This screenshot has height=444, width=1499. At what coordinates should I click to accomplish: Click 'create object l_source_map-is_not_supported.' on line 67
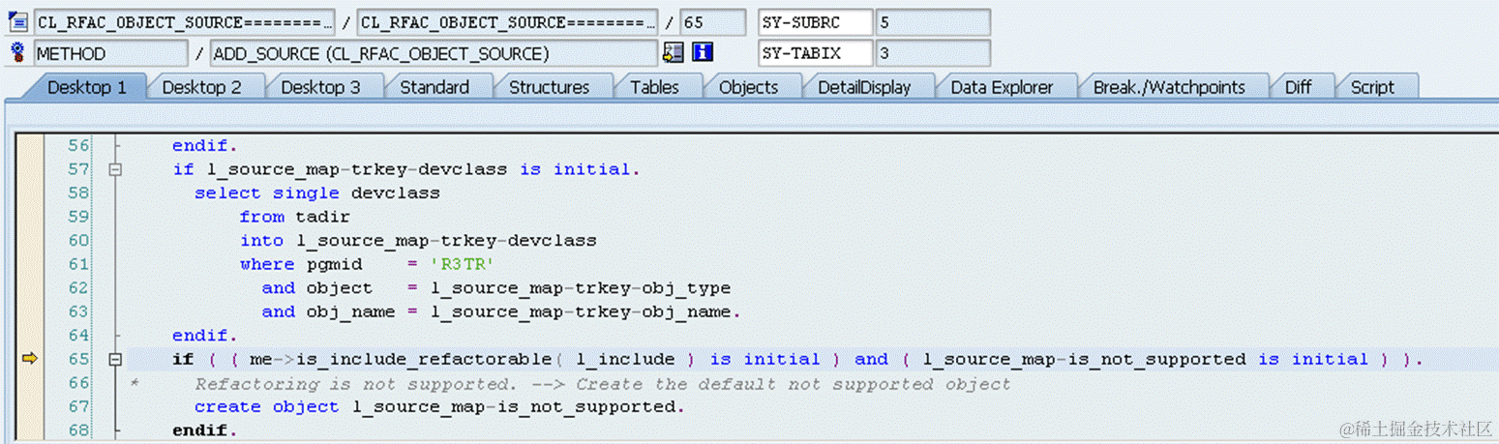pos(439,406)
